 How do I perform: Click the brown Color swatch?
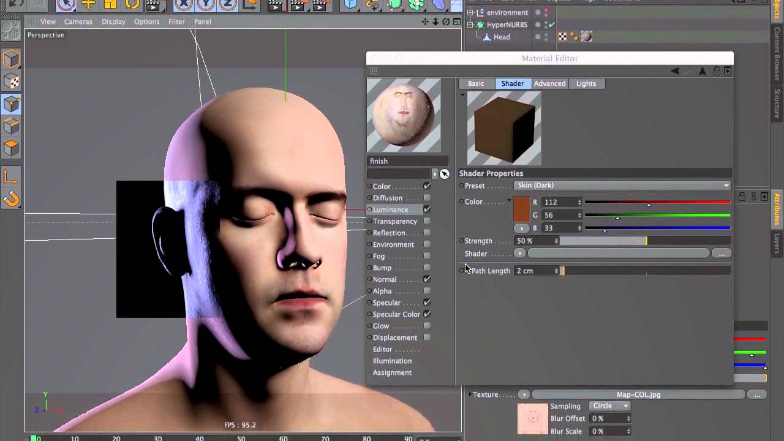click(x=522, y=209)
